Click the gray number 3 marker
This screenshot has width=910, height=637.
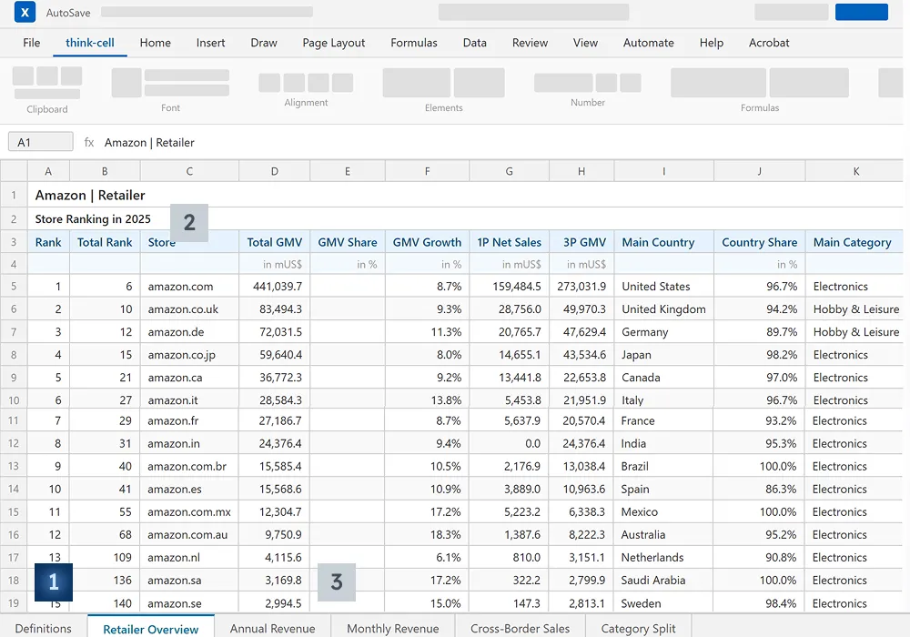[x=337, y=582]
